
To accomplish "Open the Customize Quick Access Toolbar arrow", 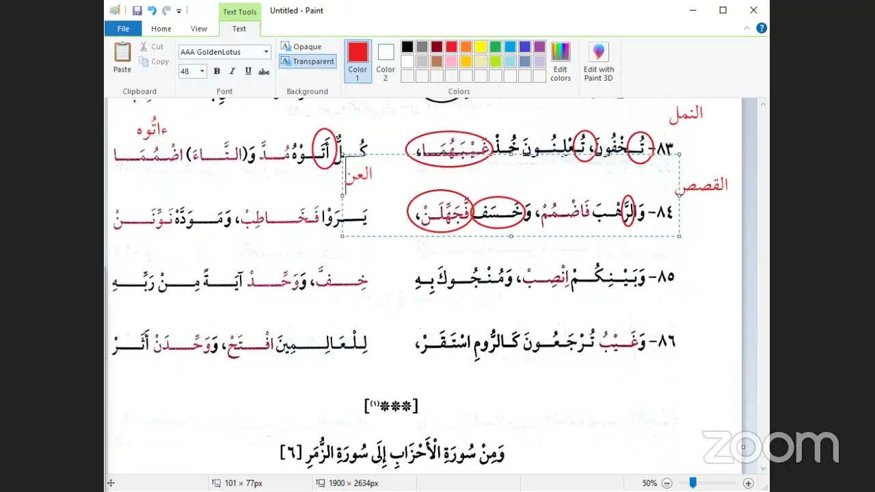I will click(179, 11).
